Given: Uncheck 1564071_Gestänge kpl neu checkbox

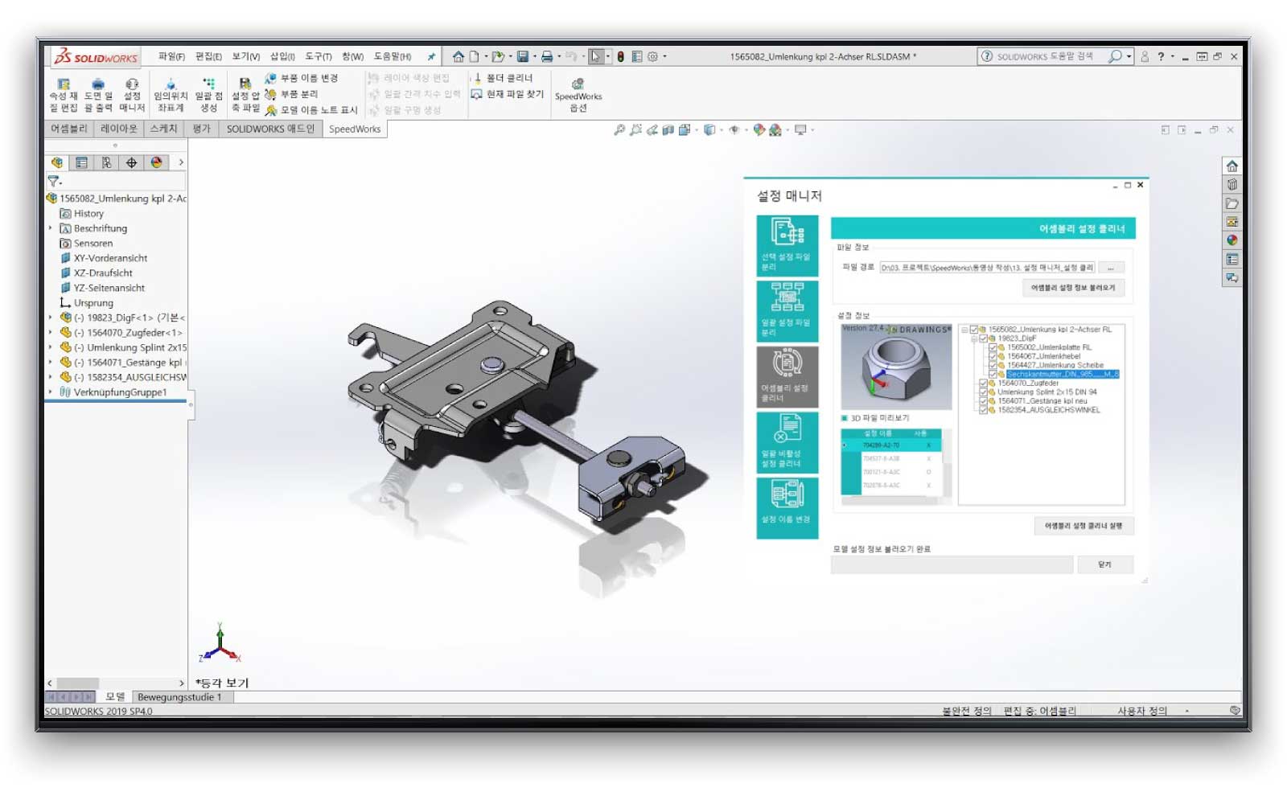Looking at the screenshot, I should click(x=983, y=400).
